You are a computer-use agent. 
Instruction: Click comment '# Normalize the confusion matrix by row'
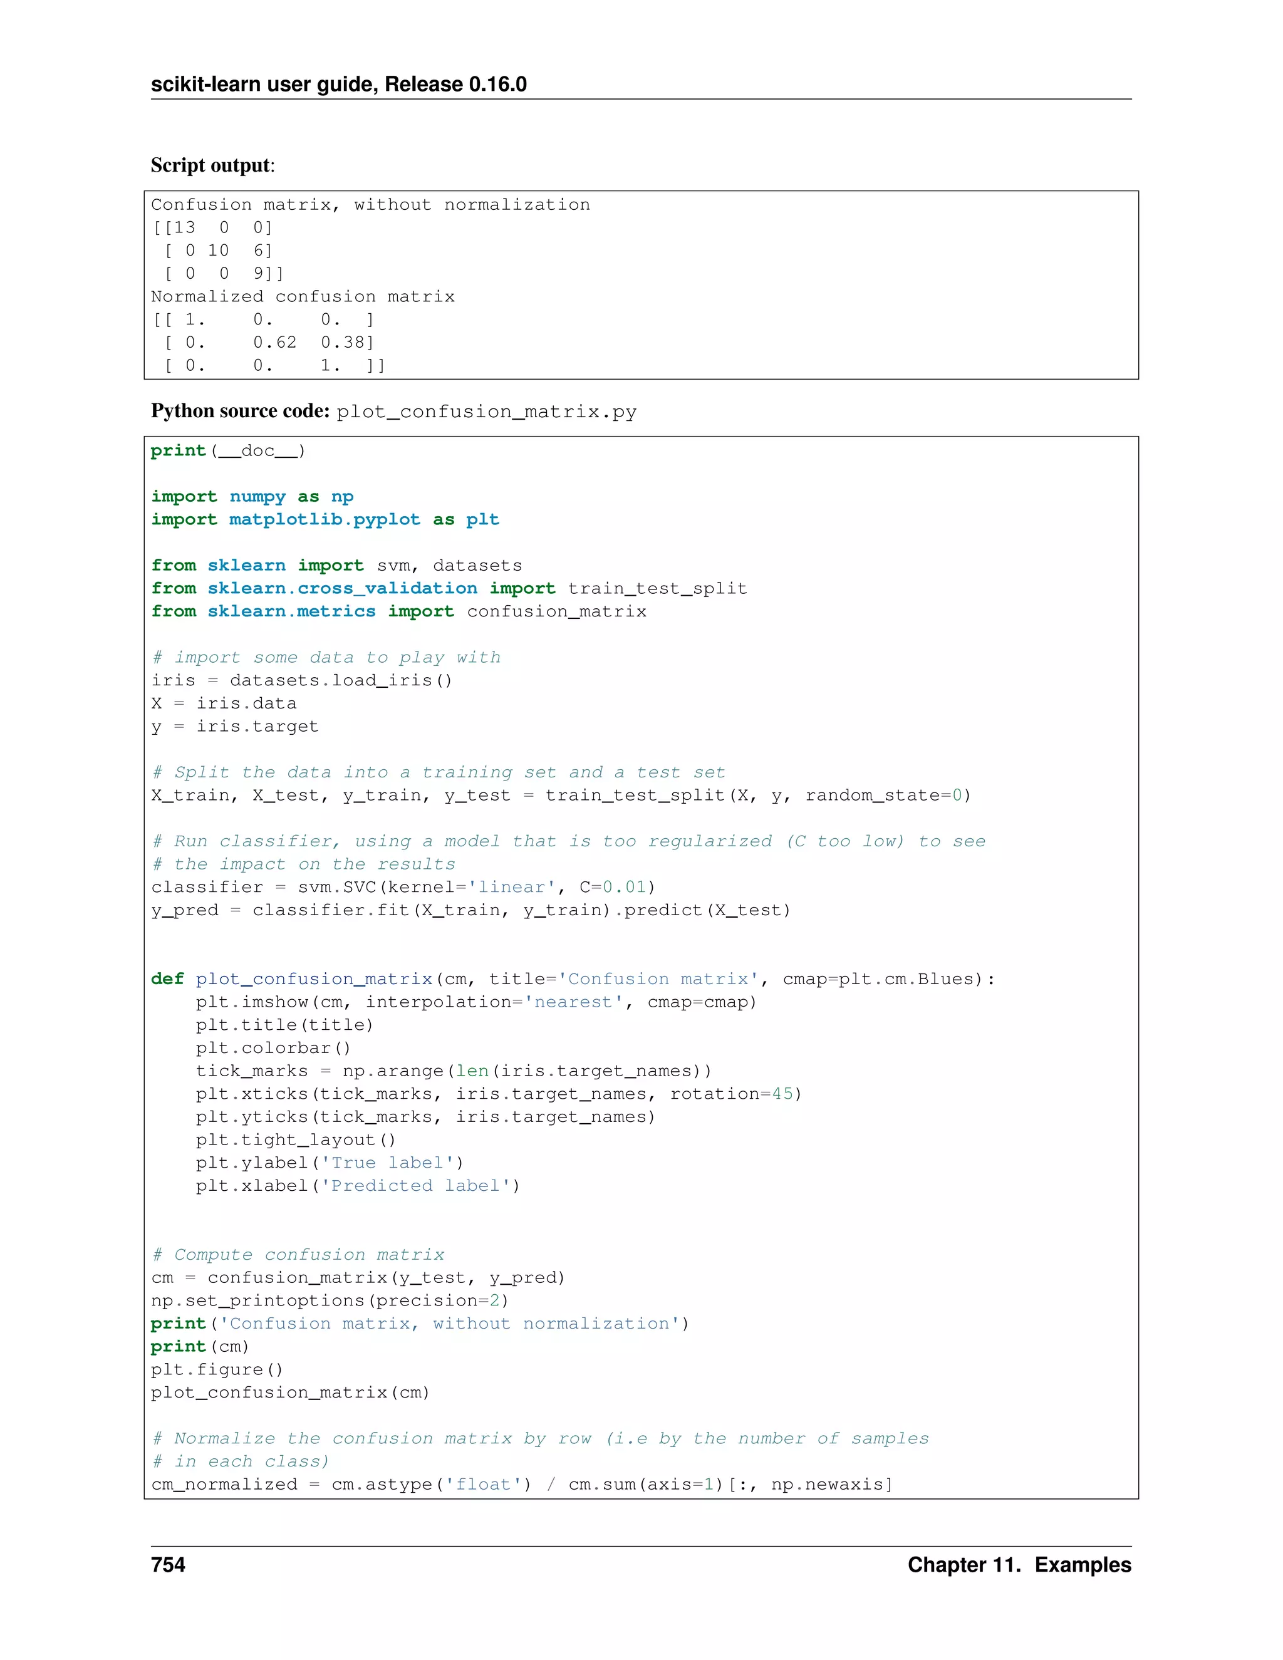coord(541,1439)
